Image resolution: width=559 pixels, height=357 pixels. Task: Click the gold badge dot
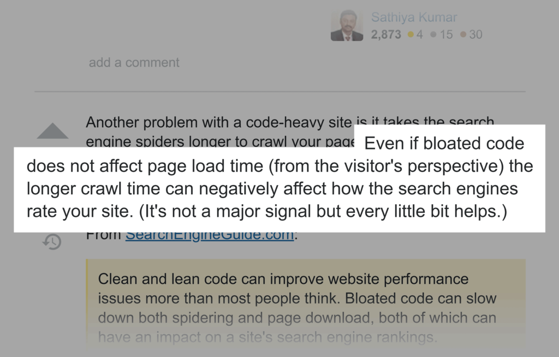pos(411,35)
